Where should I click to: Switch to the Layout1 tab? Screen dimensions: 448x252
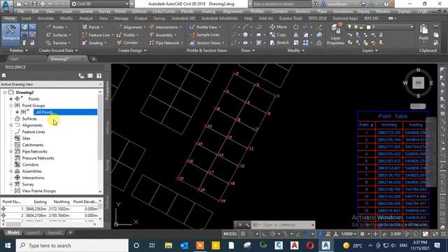pyautogui.click(x=33, y=232)
